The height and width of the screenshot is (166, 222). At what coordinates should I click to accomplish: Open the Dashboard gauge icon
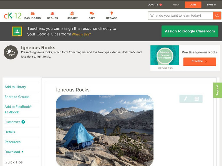32,13
